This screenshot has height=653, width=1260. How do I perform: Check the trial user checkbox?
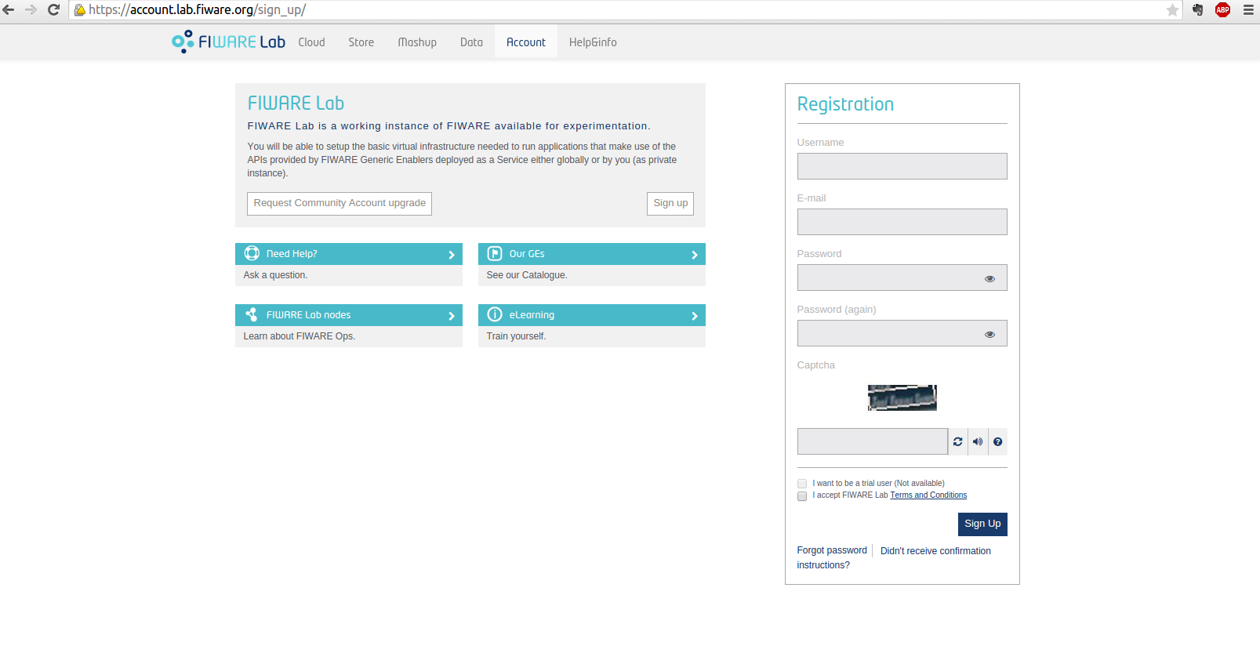(802, 484)
